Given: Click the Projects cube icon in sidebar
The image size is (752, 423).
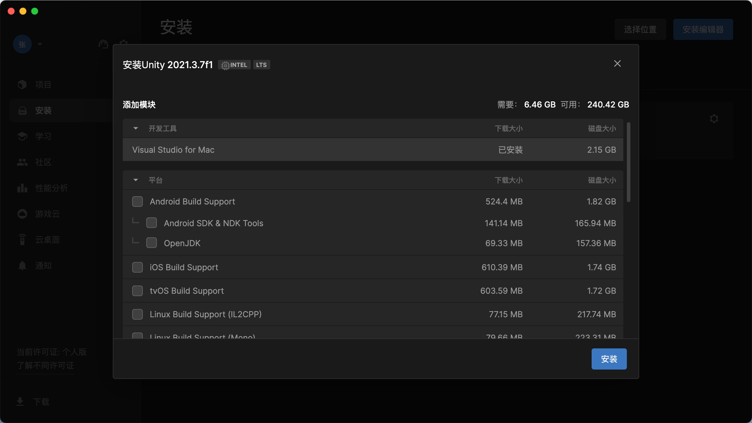Looking at the screenshot, I should 22,85.
